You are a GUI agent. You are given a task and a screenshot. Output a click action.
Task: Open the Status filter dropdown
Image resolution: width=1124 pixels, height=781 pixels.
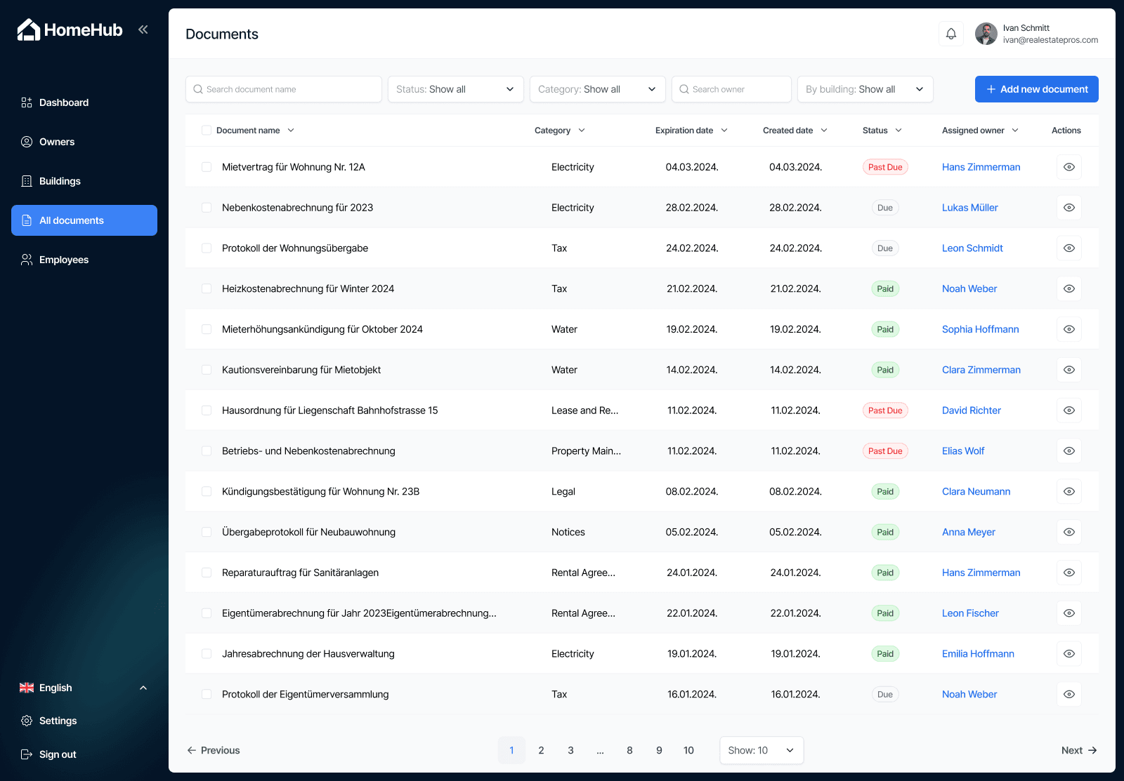pos(456,89)
